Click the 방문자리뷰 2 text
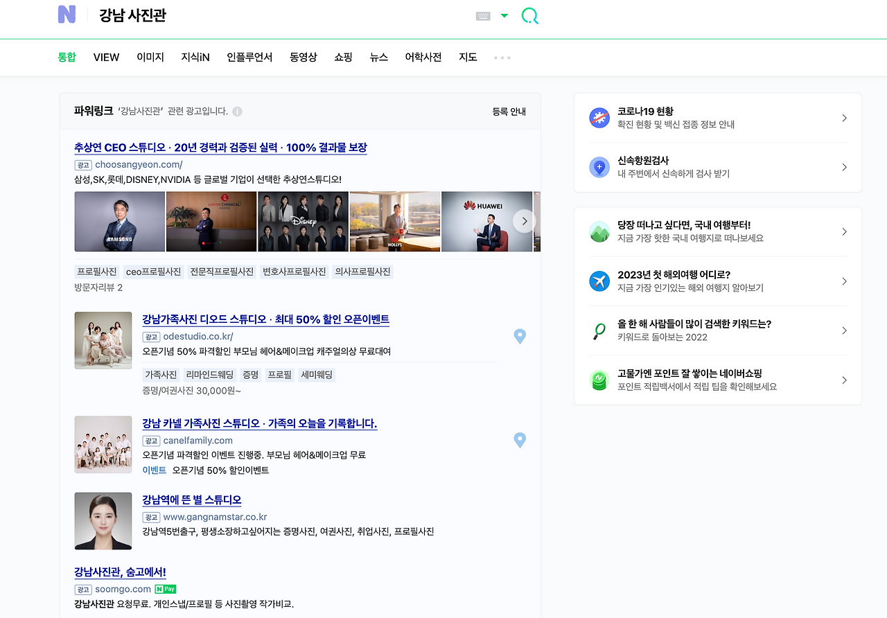The height and width of the screenshot is (618, 887). [x=98, y=288]
